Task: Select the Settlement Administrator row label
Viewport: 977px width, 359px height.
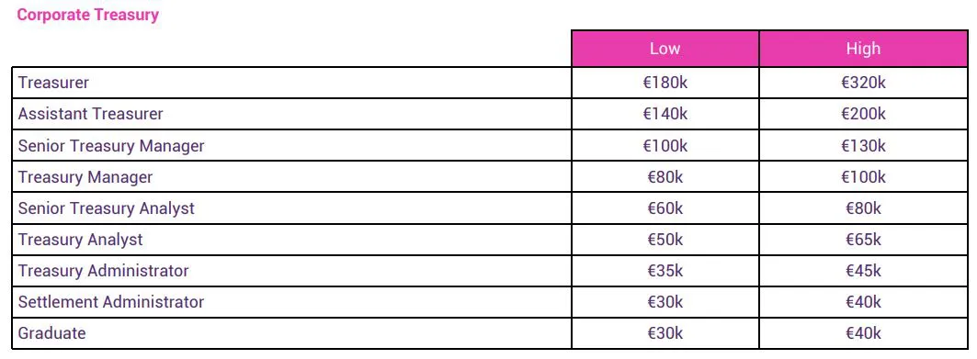Action: pyautogui.click(x=111, y=302)
